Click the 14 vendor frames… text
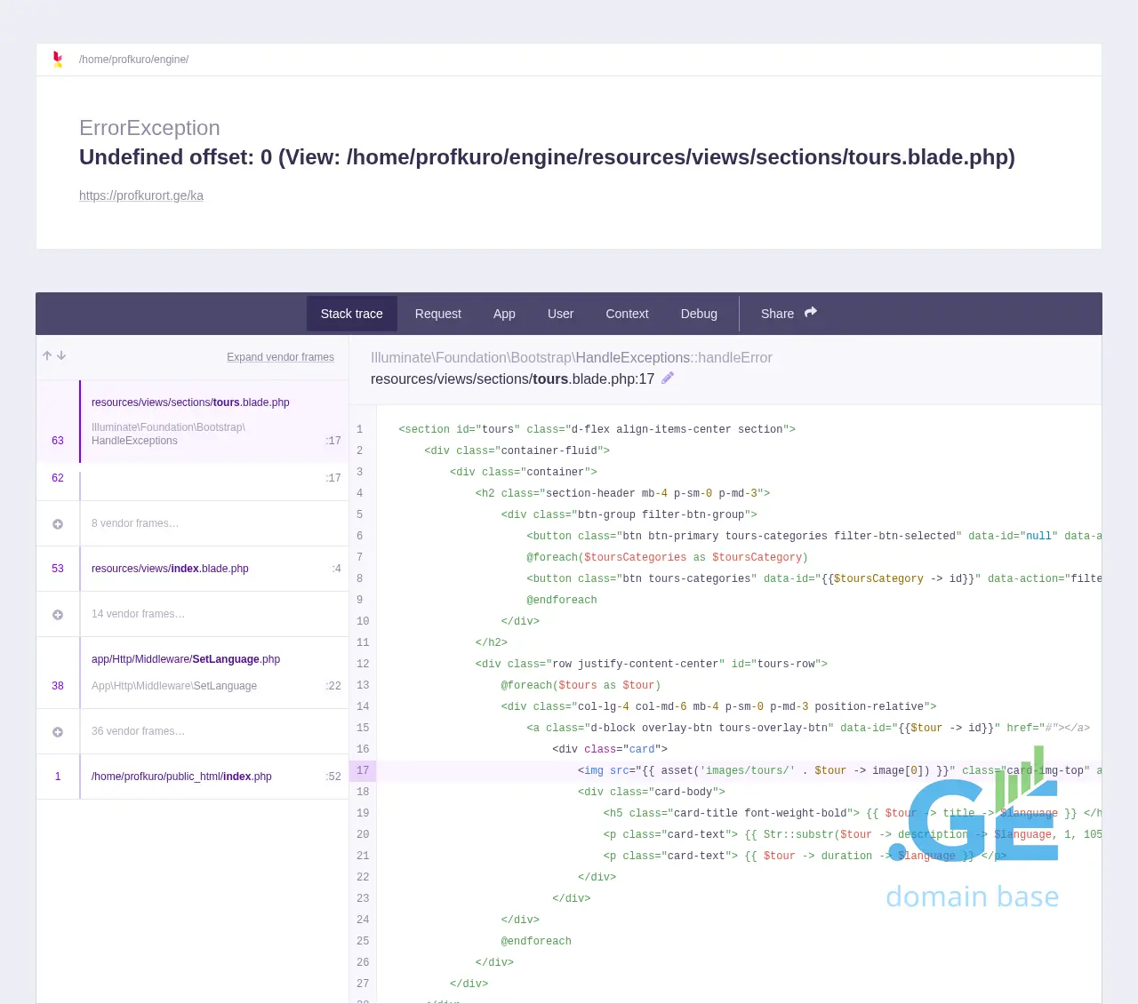Screen dimensions: 1138x1004 [138, 614]
